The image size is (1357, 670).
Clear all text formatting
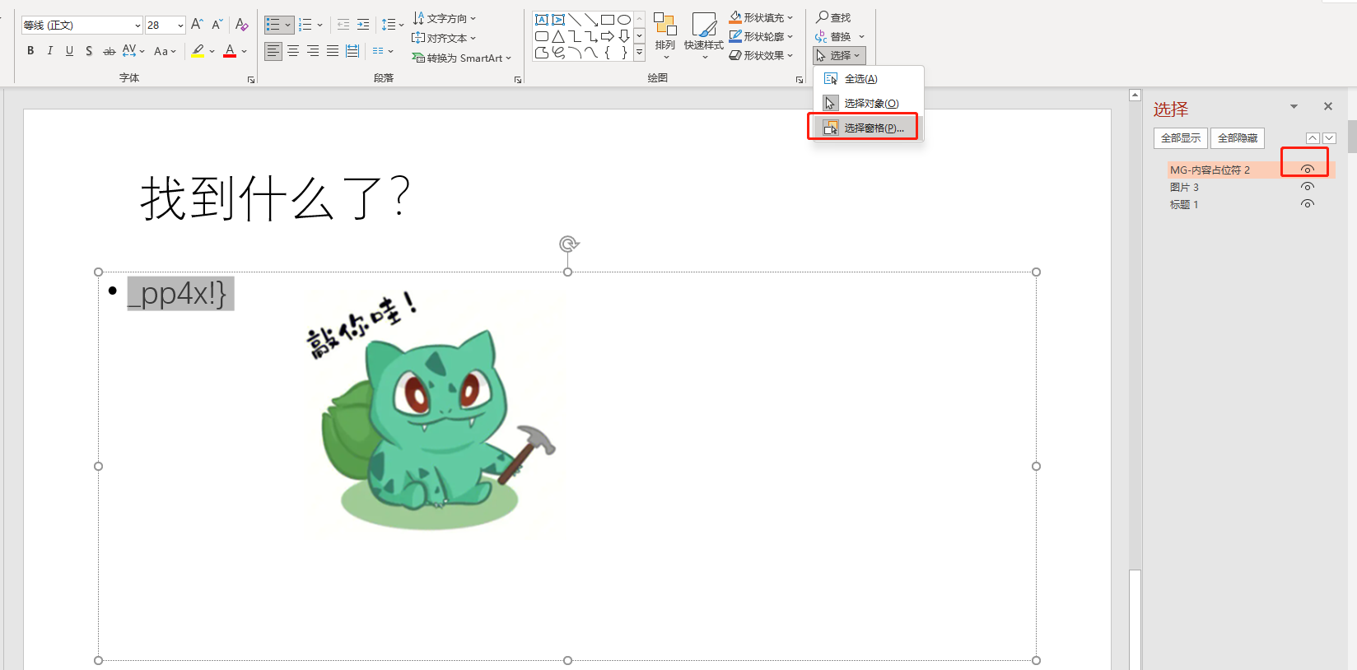coord(241,25)
